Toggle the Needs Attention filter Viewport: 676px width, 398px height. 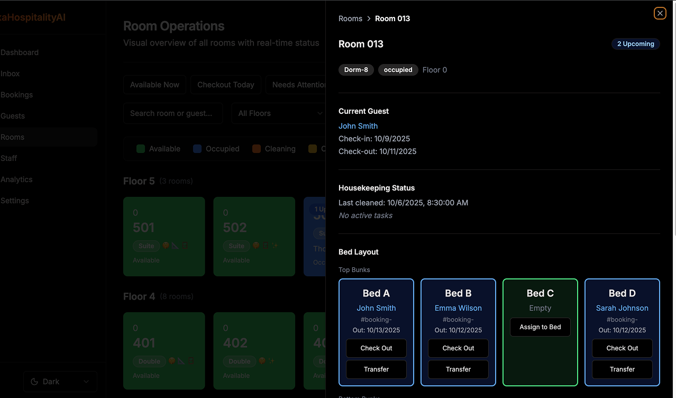(x=298, y=85)
